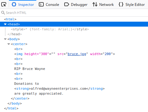Select the br tag just above Donations to
This screenshot has width=148, height=112.
tap(18, 79)
